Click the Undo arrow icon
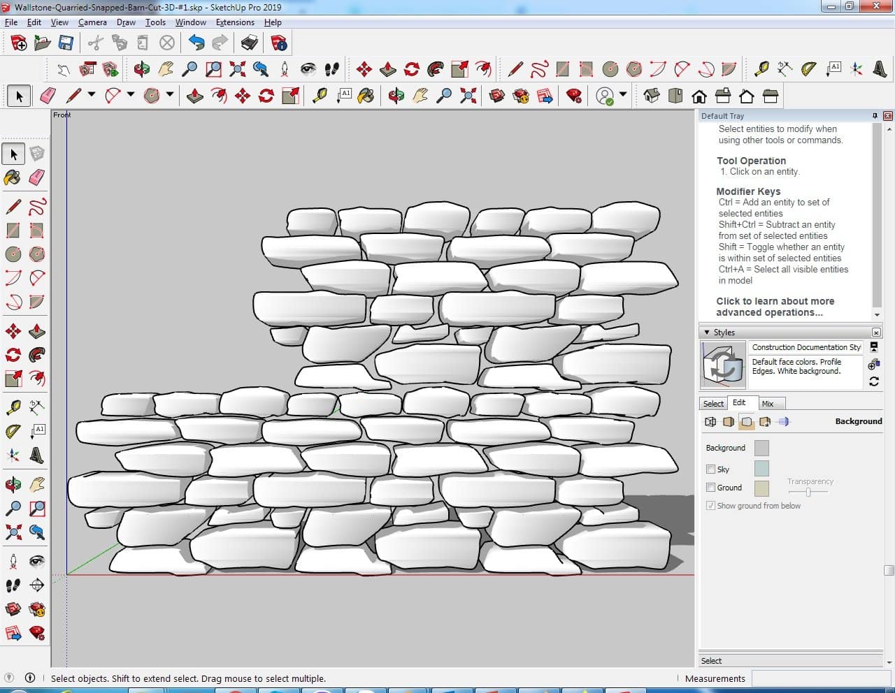 196,43
